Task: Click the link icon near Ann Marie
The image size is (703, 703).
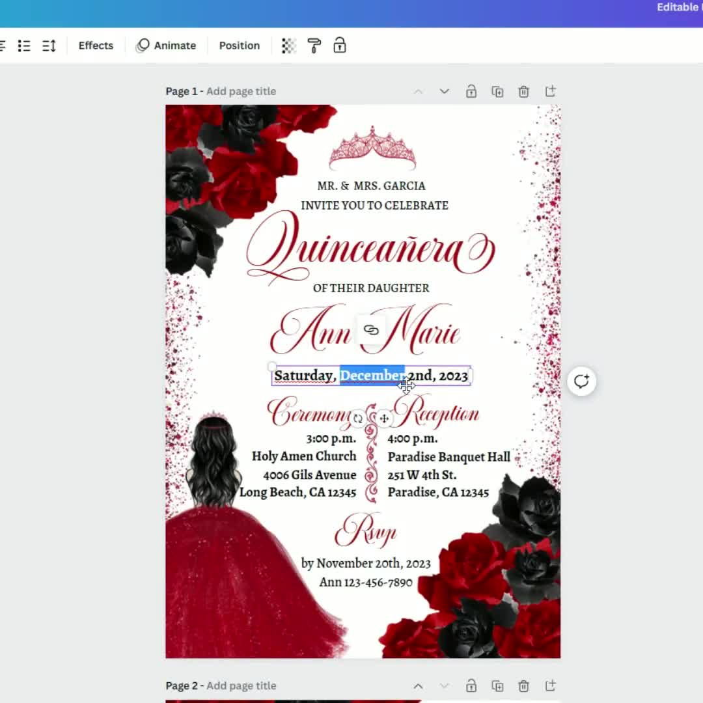Action: pyautogui.click(x=372, y=329)
